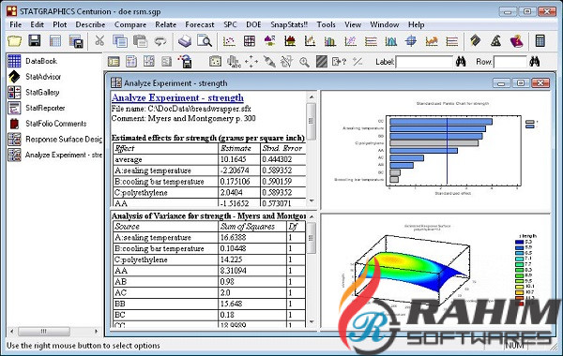The image size is (563, 356).
Task: Open a StatFolio with the folder icon
Action: (14, 41)
